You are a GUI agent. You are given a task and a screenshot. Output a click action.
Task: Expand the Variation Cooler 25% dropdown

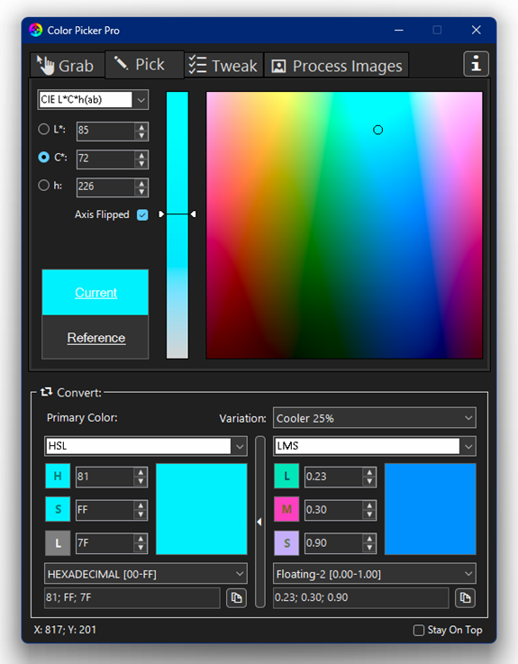(x=375, y=418)
